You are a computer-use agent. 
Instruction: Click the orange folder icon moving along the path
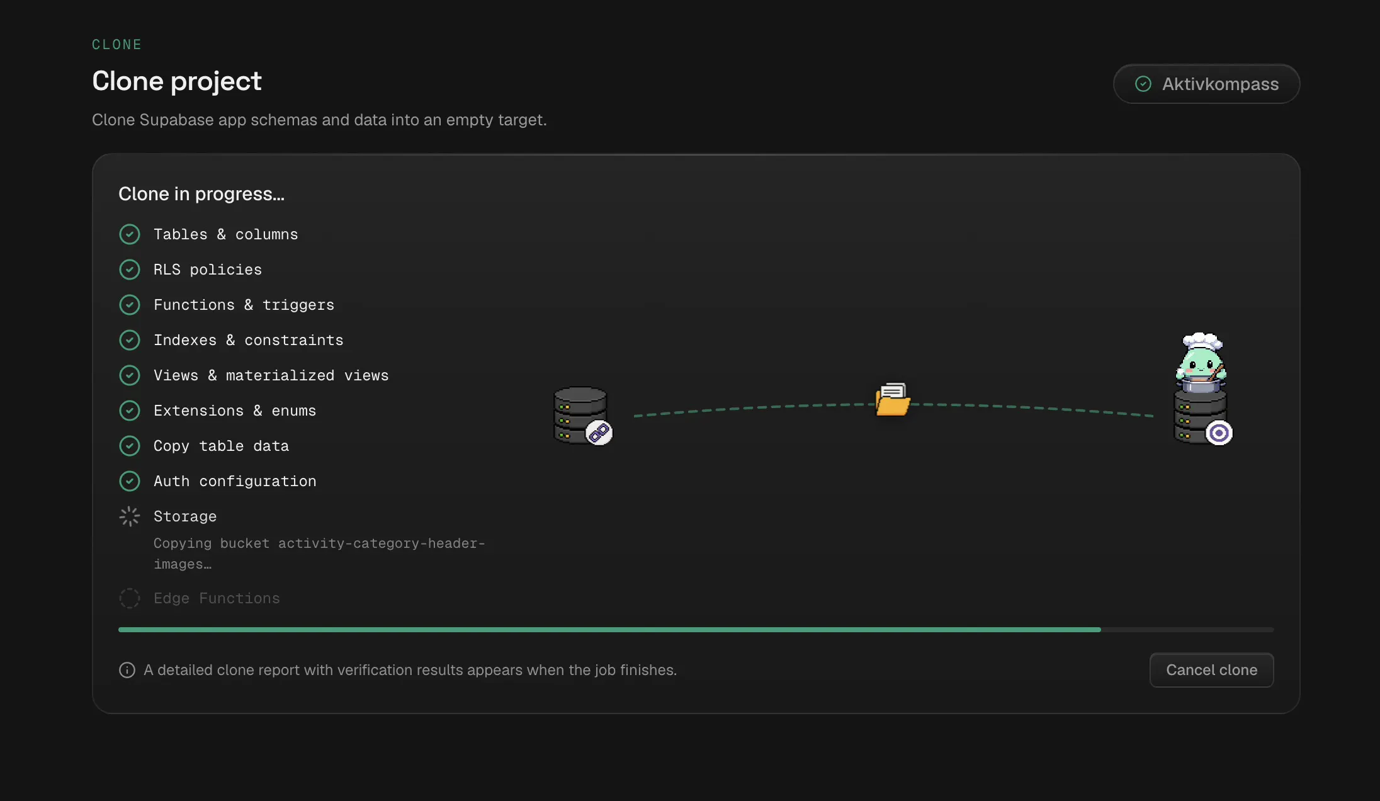893,400
